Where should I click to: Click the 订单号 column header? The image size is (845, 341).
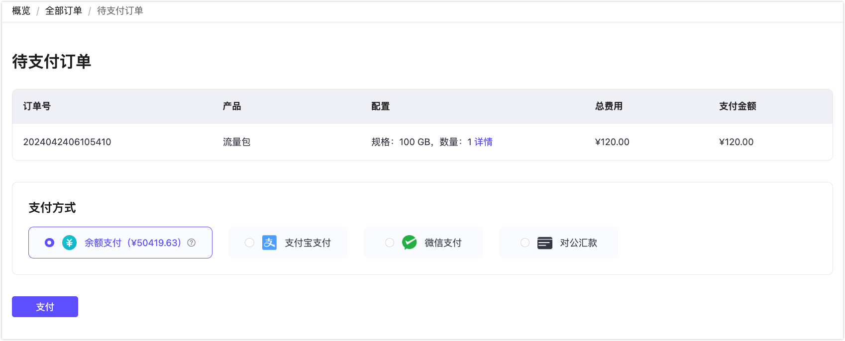coord(37,106)
